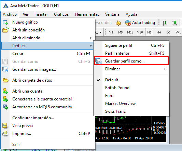Choose Configurar impresión...
This screenshot has height=151, width=182.
tap(48, 118)
